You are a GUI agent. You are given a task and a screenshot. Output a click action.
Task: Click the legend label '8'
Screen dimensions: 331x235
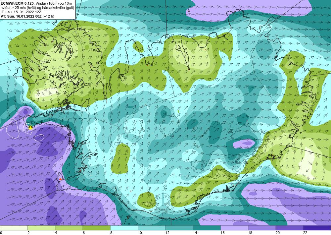click(111, 233)
